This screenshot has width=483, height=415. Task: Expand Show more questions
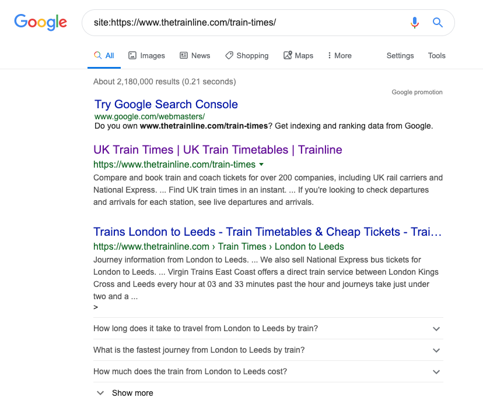(125, 393)
